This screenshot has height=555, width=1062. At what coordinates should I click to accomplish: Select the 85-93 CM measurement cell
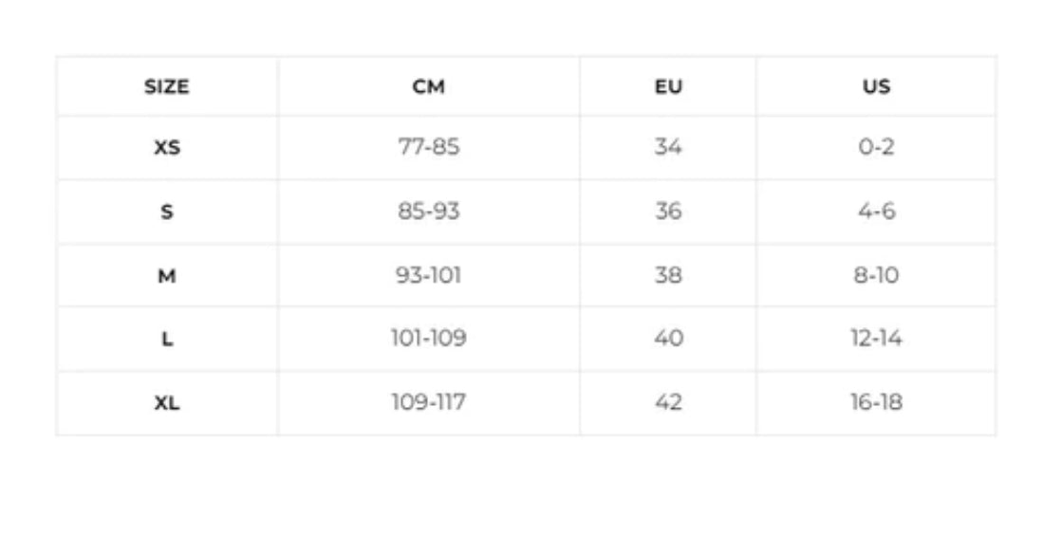tap(428, 212)
